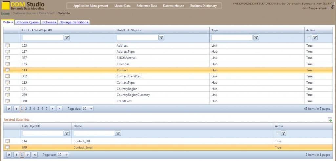Open edit icon for Contact hub row

(x=8, y=70)
